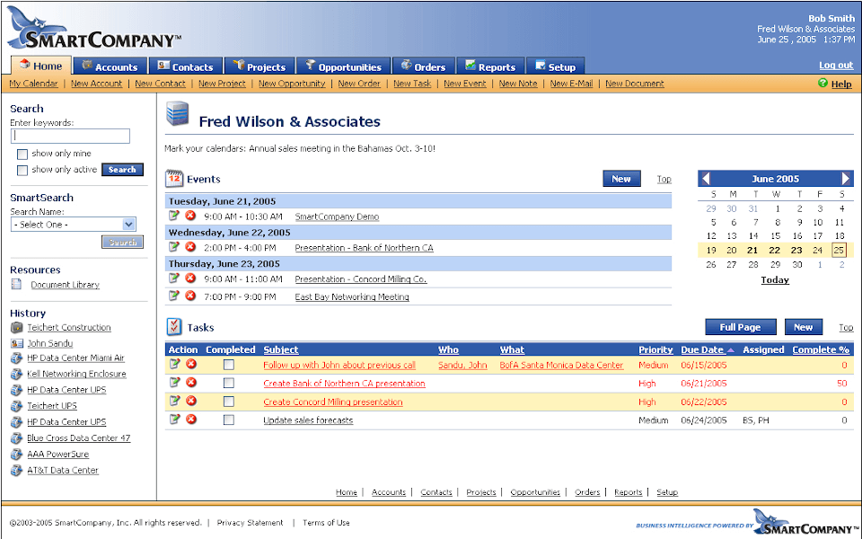Edit the SmartCompany Demo event
This screenshot has width=862, height=539.
coord(173,216)
